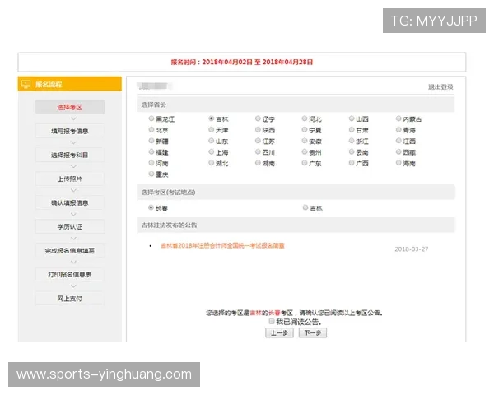Choose 青海 in the province list
This screenshot has height=395, width=494.
[398, 129]
